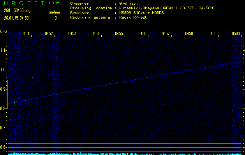Select the Radix RY-62V antenna text
Image resolution: width=245 pixels, height=155 pixels.
[x=134, y=18]
